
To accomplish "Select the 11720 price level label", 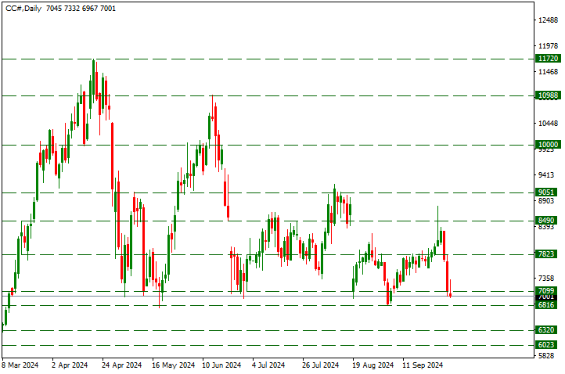I will click(x=548, y=59).
